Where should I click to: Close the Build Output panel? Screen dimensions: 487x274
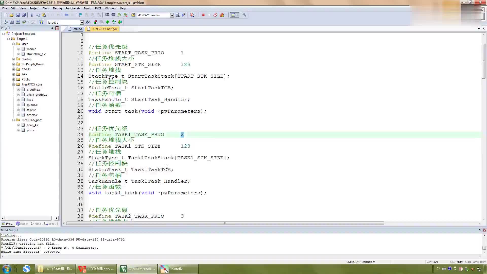pos(484,230)
